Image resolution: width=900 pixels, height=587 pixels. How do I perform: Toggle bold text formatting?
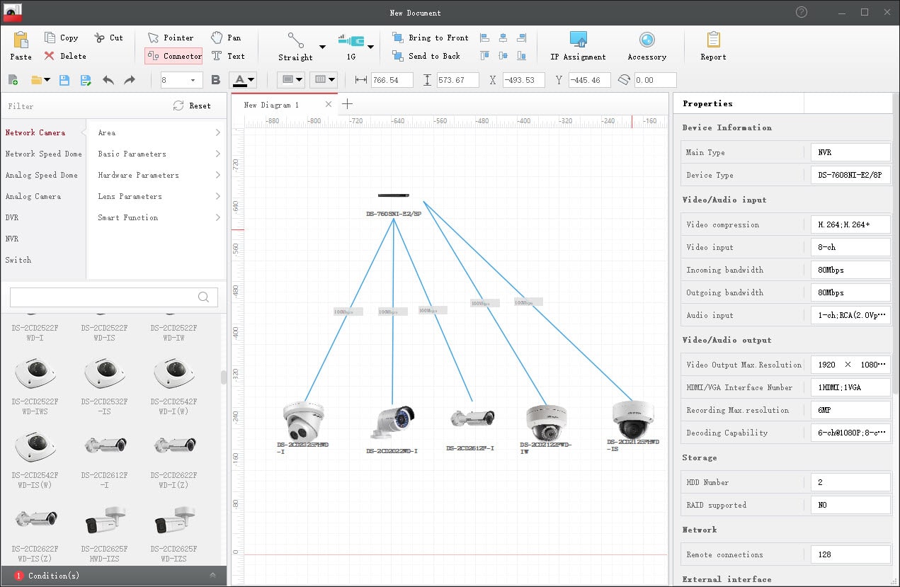(x=216, y=80)
